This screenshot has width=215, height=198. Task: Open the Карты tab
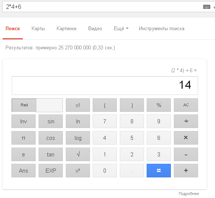coord(38,28)
